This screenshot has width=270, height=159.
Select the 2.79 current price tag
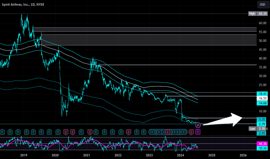click(x=261, y=124)
